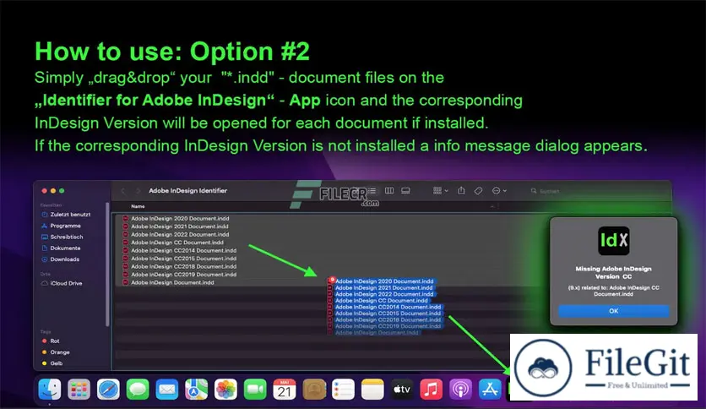Open the Mail app in the Dock

pyautogui.click(x=167, y=390)
